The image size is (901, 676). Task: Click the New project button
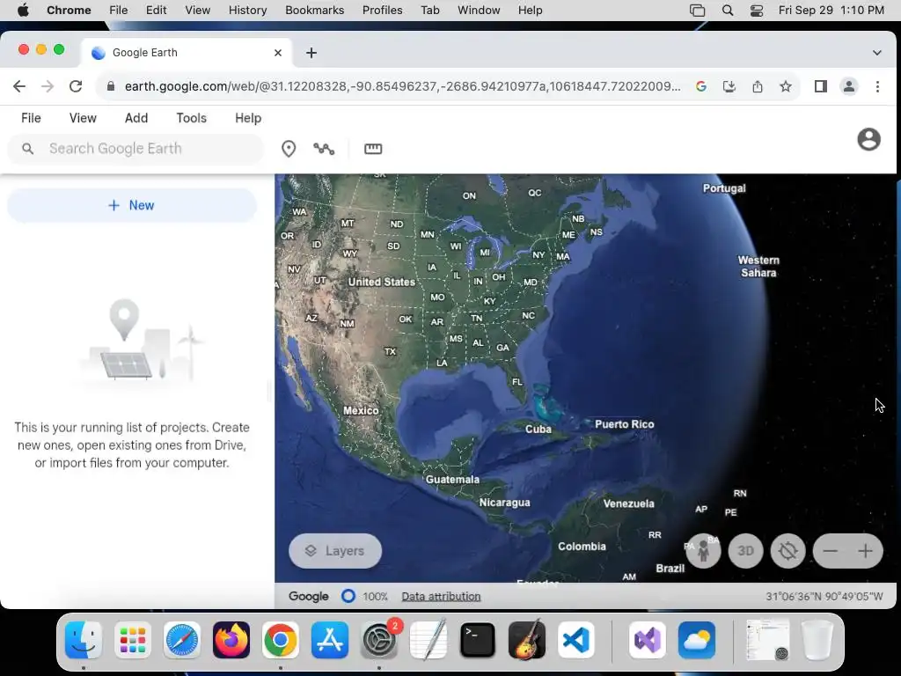click(132, 205)
